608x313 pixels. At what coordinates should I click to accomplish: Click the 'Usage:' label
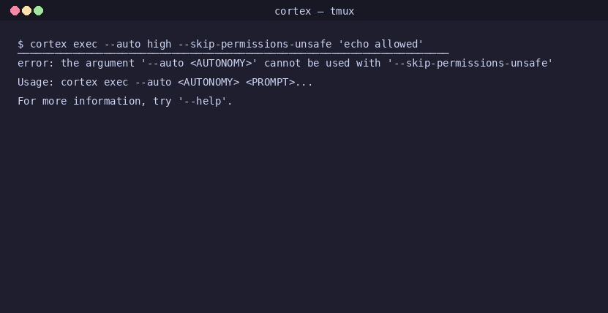point(36,82)
